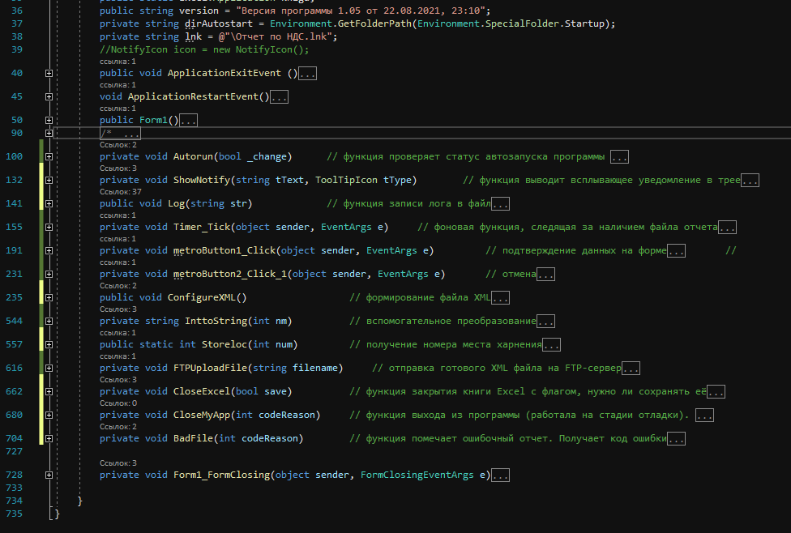The height and width of the screenshot is (533, 791).
Task: Expand the ApplicationRestartEvent method outline
Action: [49, 97]
